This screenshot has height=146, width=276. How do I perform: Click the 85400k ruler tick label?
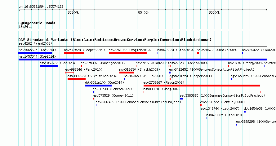(x=144, y=13)
